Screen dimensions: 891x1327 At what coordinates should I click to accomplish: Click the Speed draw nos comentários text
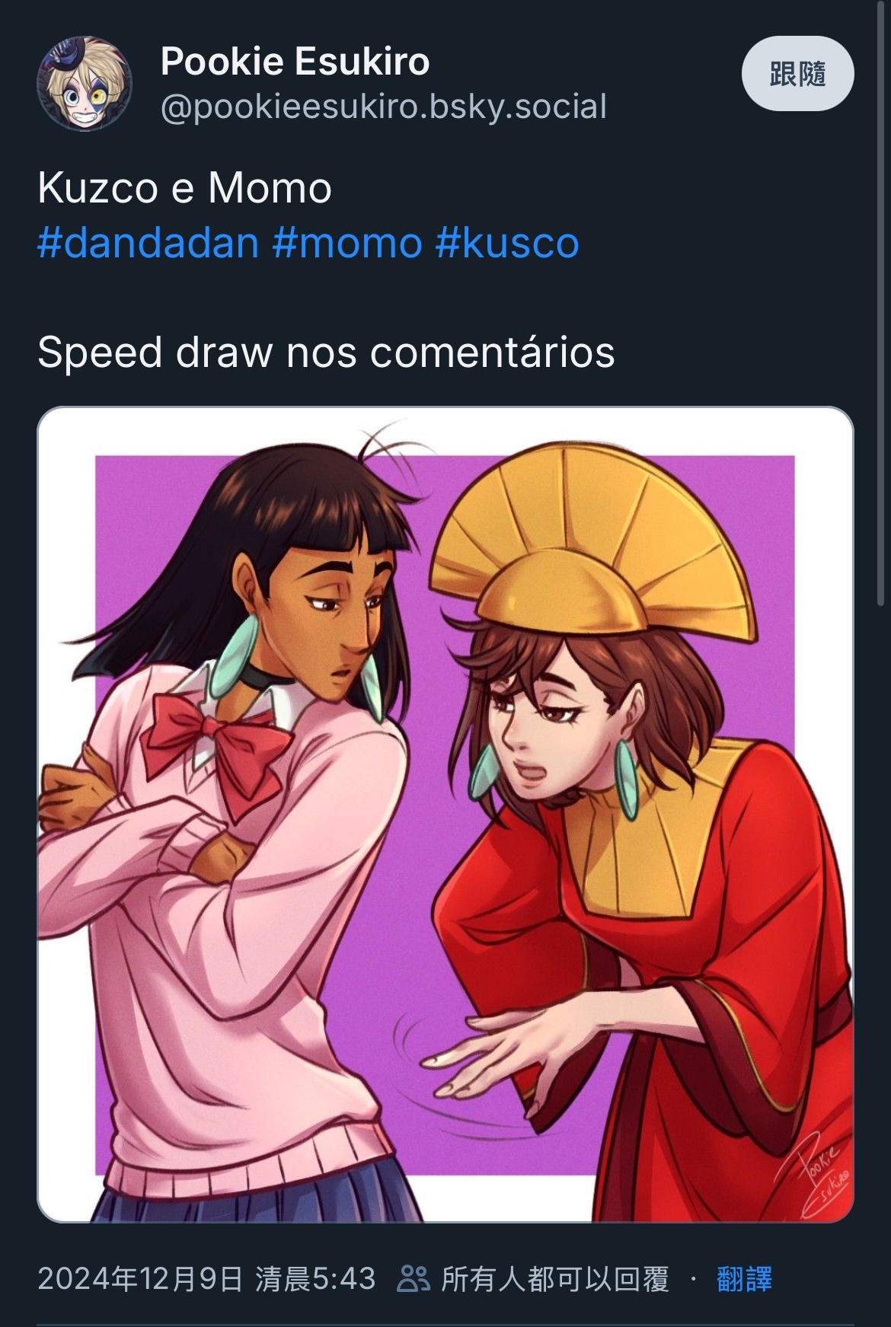[x=326, y=352]
